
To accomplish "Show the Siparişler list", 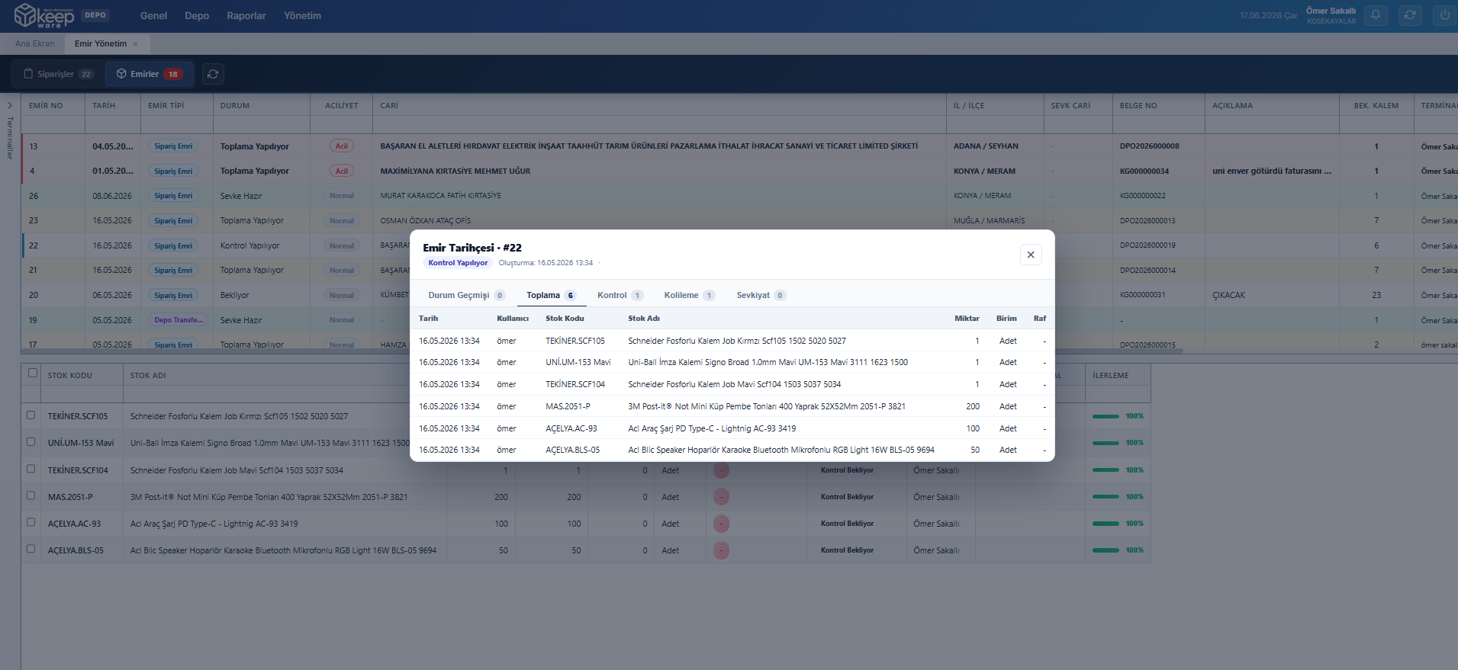I will click(59, 74).
